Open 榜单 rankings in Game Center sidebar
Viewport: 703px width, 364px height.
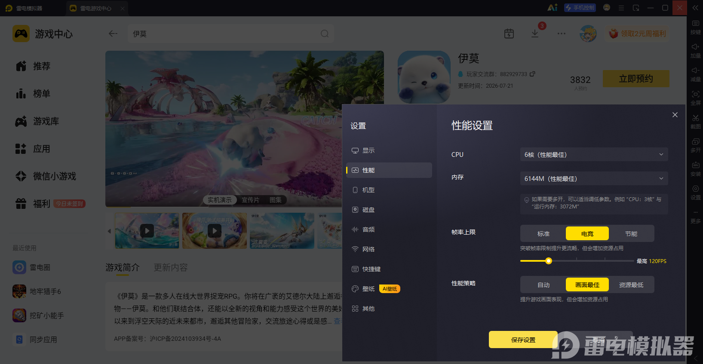[x=33, y=94]
